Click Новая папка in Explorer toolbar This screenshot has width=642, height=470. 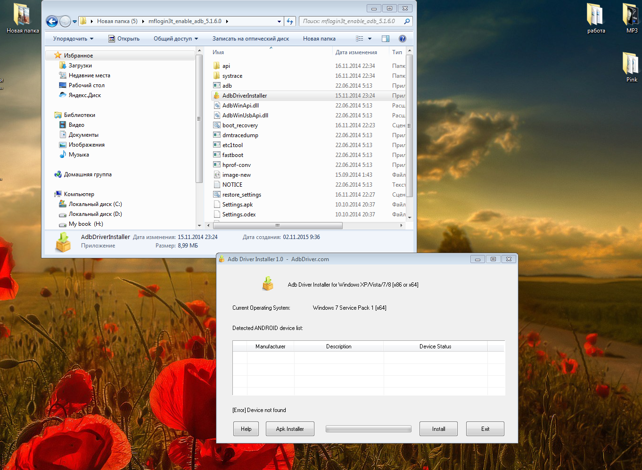[x=319, y=39]
